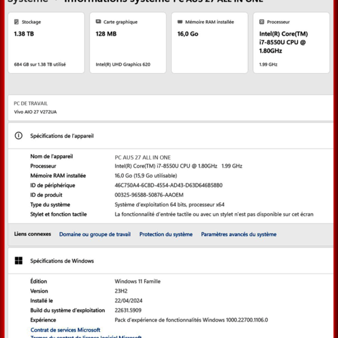Click the info icon beside Spécifications de l'appareil
338x338 pixels.
point(19,136)
